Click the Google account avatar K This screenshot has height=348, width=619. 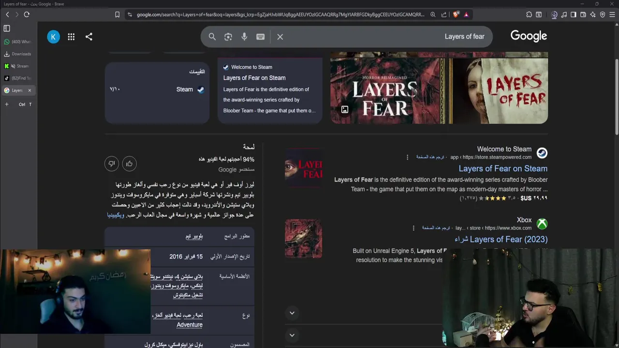[53, 37]
